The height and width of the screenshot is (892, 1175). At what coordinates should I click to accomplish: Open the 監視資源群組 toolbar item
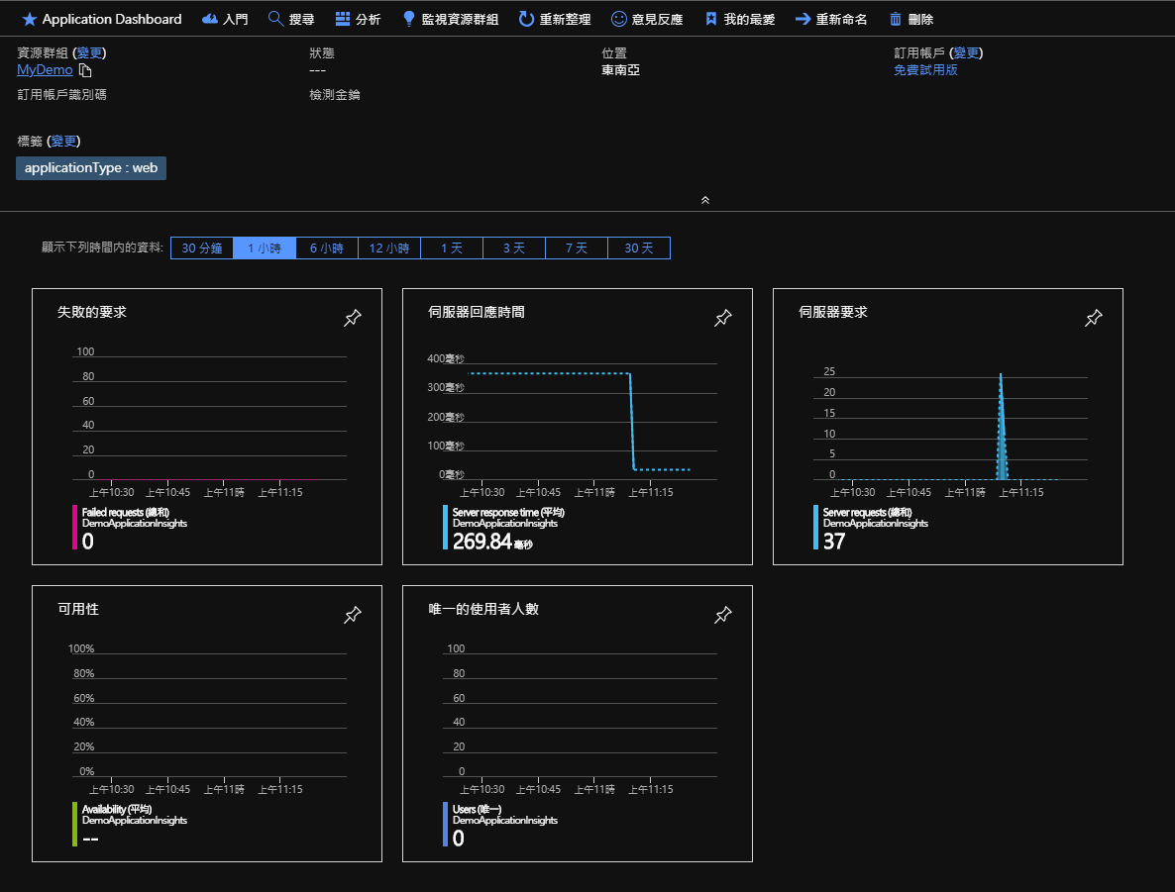point(450,19)
